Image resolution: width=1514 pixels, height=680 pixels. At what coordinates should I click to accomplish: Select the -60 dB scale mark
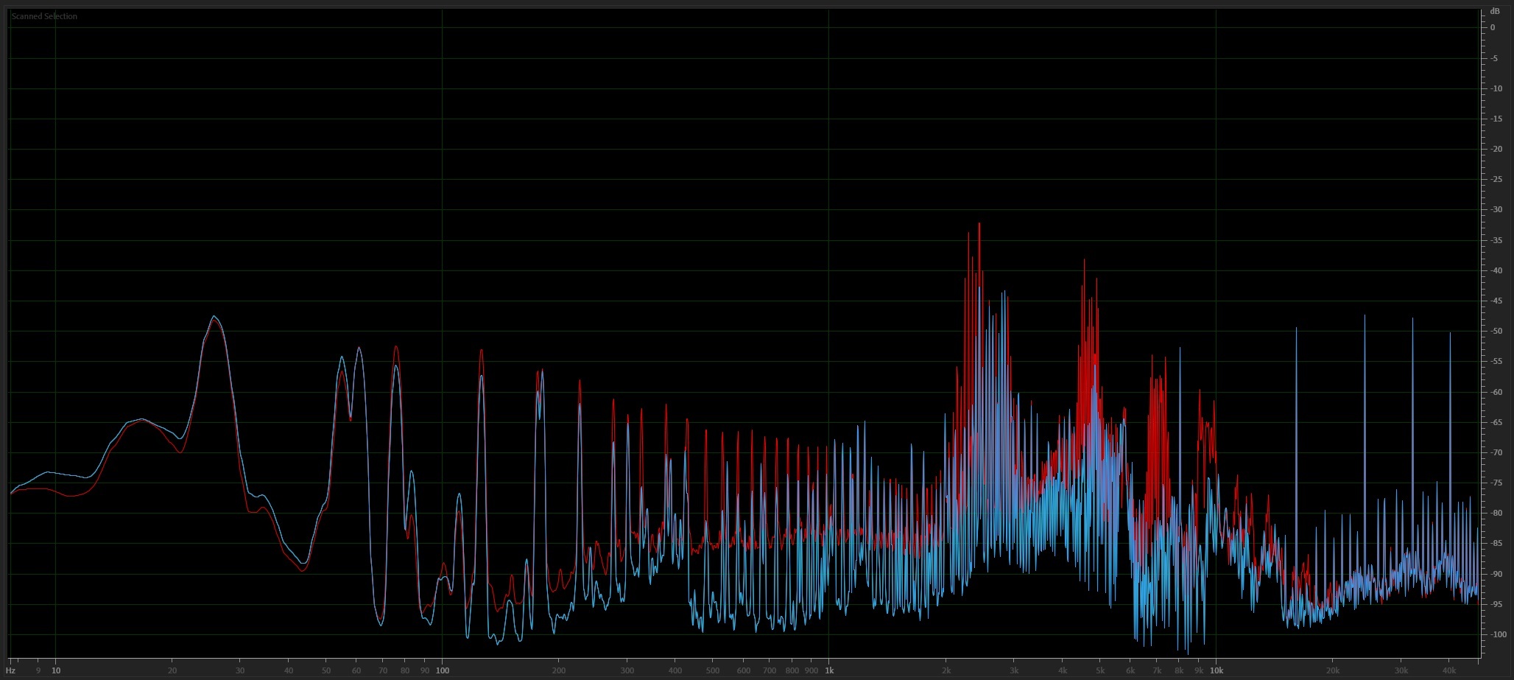pos(1496,392)
